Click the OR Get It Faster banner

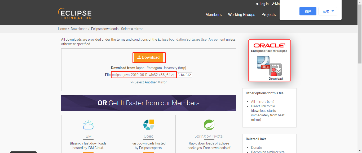pos(149,103)
